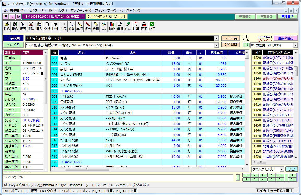The height and width of the screenshot is (195, 301).
Task: Click the 読込 (load) toolbar icon
Action: (7, 26)
